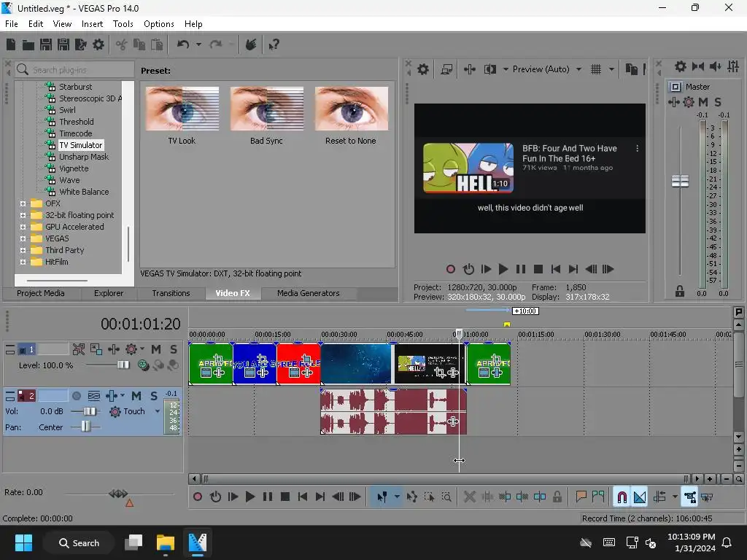Open the Insert menu
747x560 pixels.
point(92,24)
